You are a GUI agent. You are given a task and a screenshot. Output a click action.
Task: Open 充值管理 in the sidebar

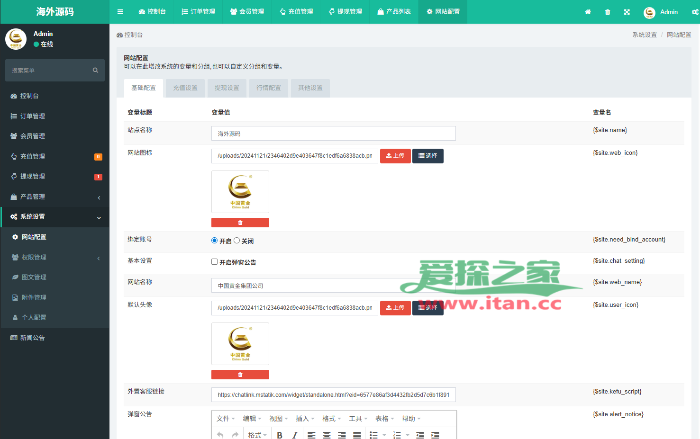coord(55,156)
